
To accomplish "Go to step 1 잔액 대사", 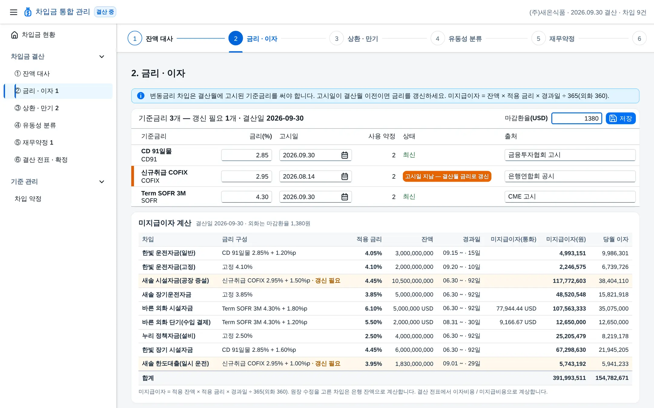I will coord(150,39).
